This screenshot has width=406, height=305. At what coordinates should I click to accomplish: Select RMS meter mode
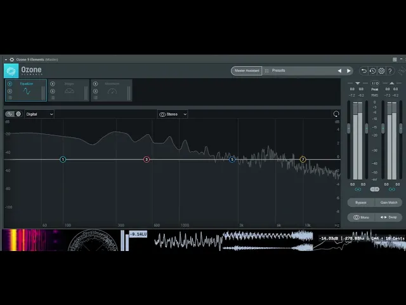click(375, 95)
